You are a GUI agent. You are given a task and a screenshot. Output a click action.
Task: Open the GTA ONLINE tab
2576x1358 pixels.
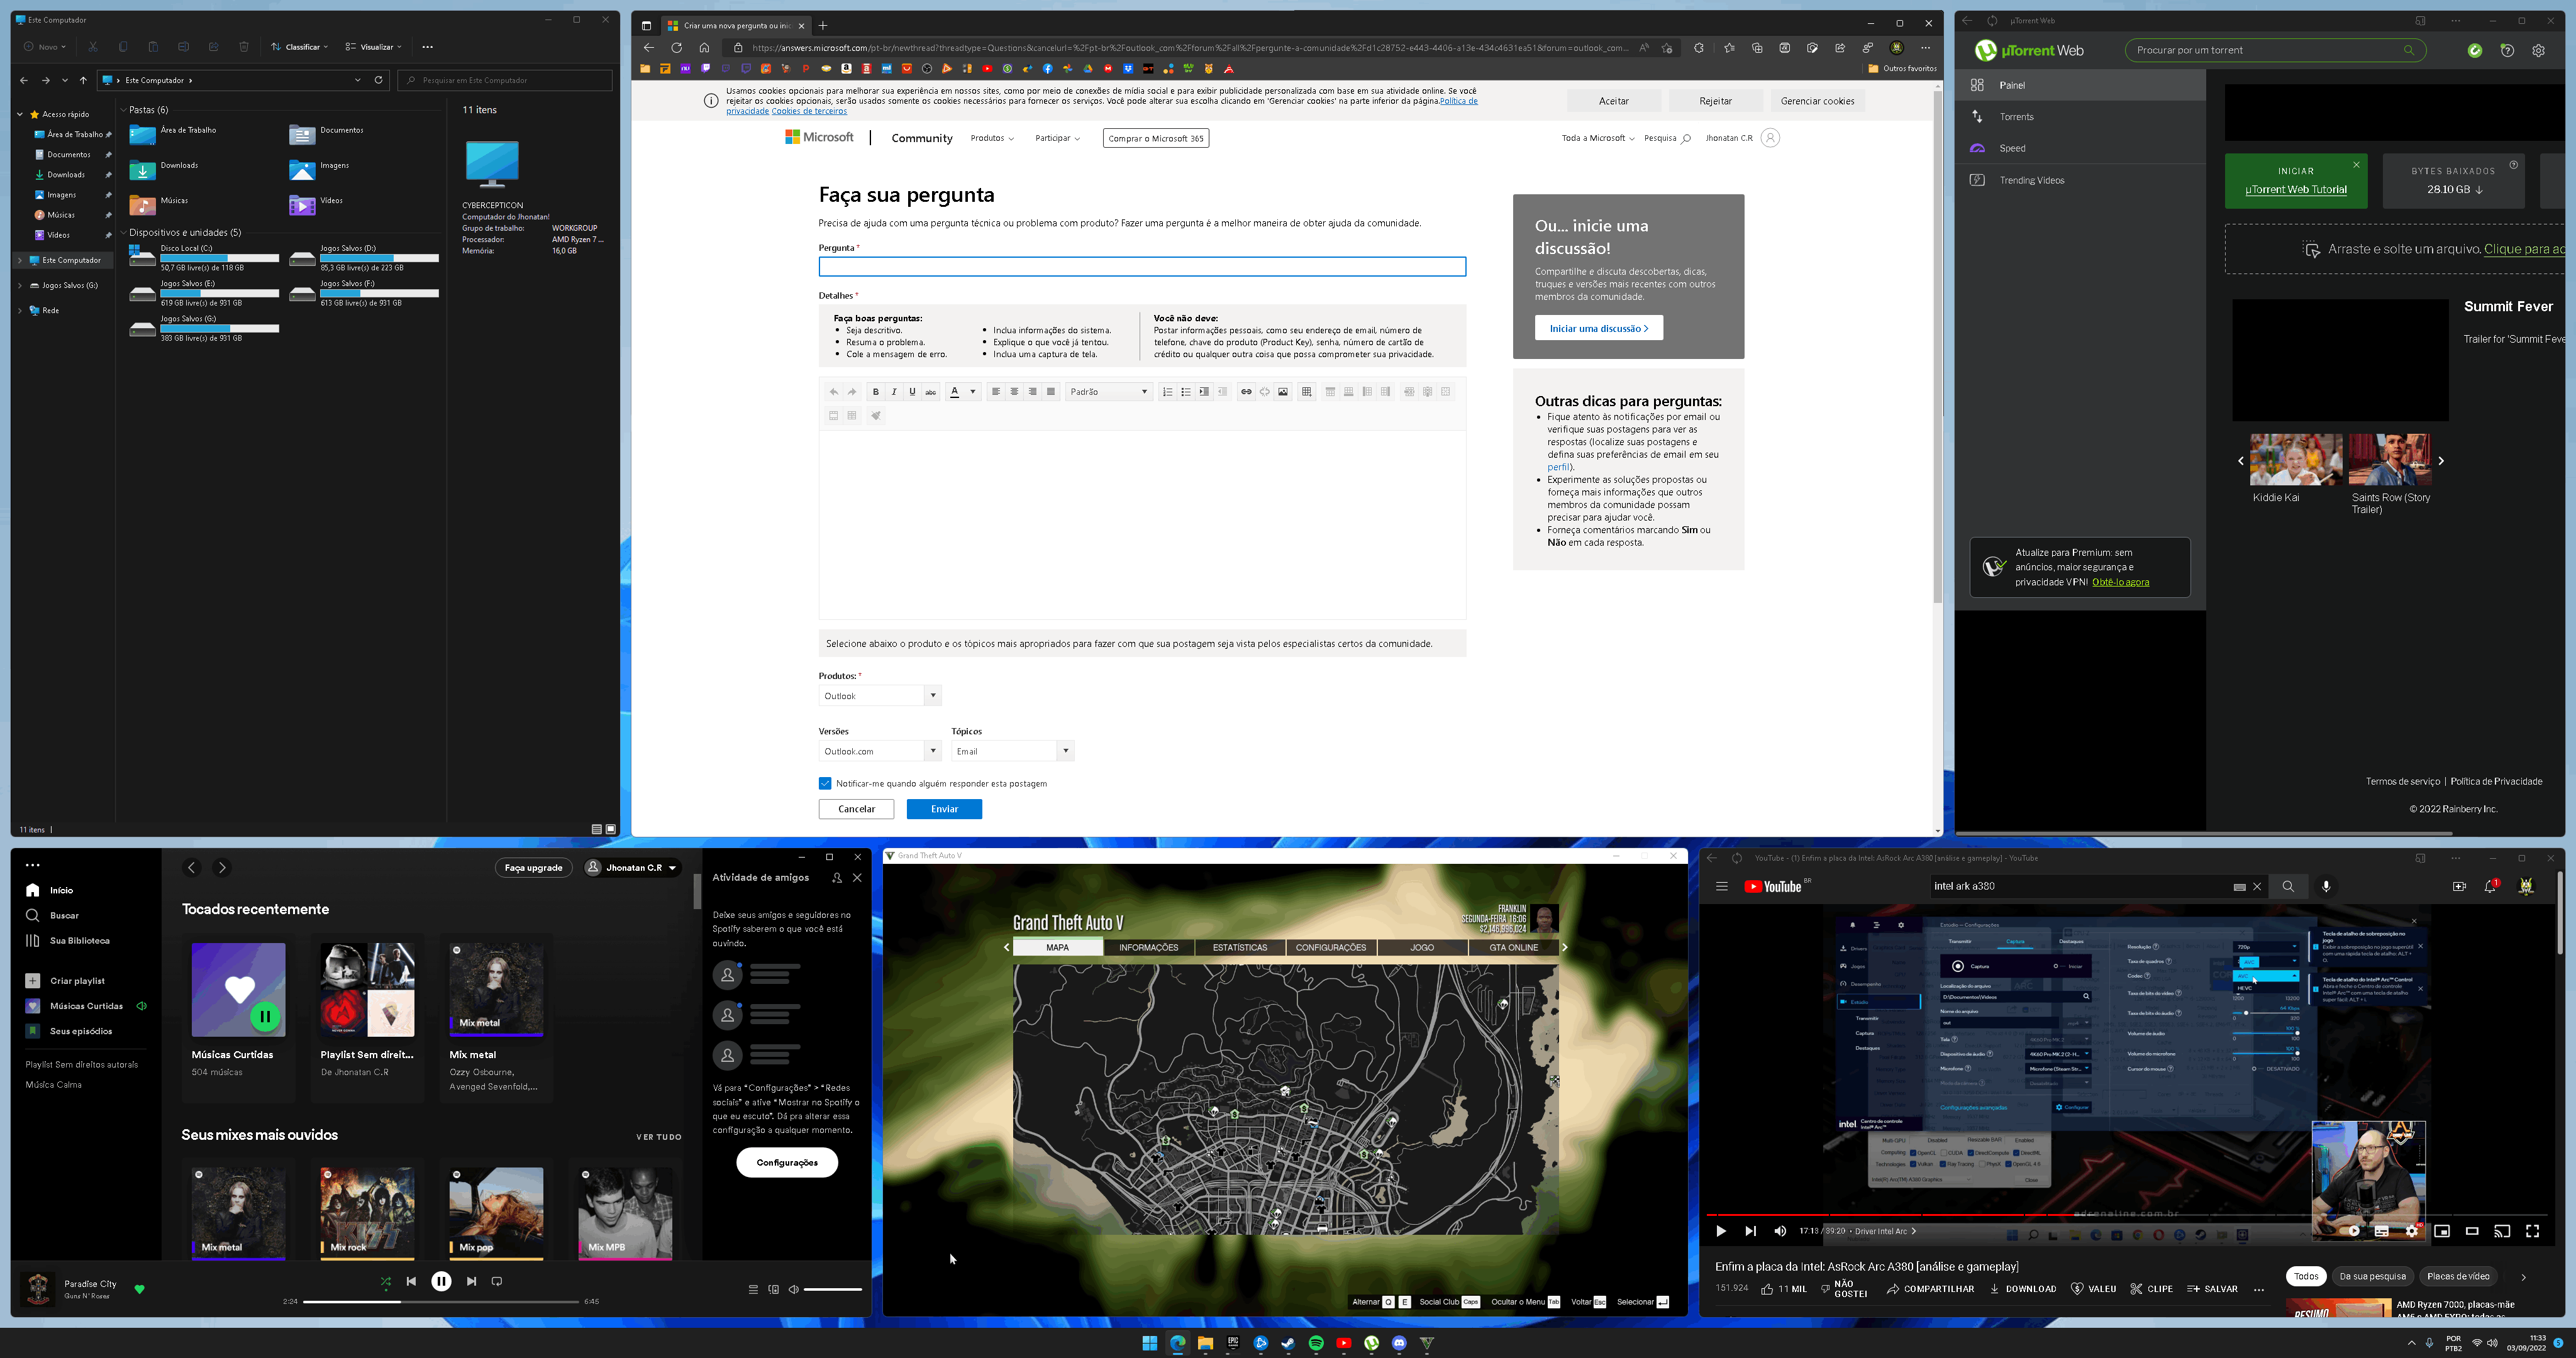click(1513, 947)
